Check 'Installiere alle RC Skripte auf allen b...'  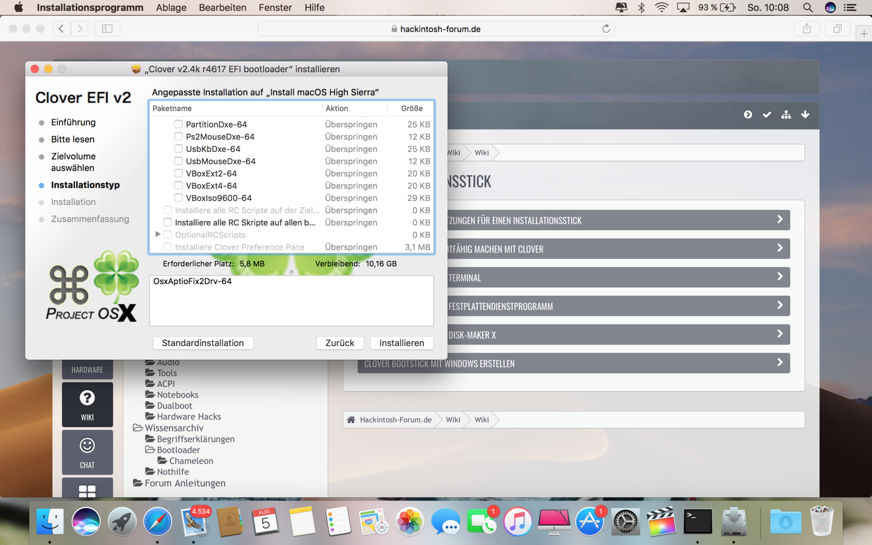tap(168, 223)
